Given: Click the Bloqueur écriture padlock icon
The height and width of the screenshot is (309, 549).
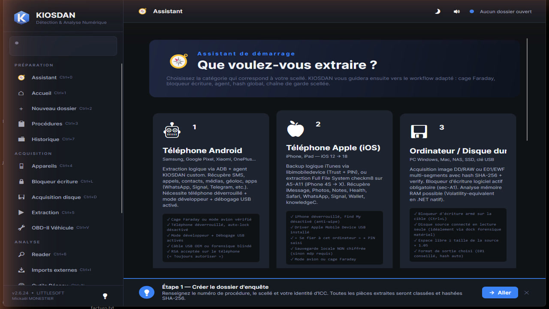Looking at the screenshot, I should click(x=21, y=182).
